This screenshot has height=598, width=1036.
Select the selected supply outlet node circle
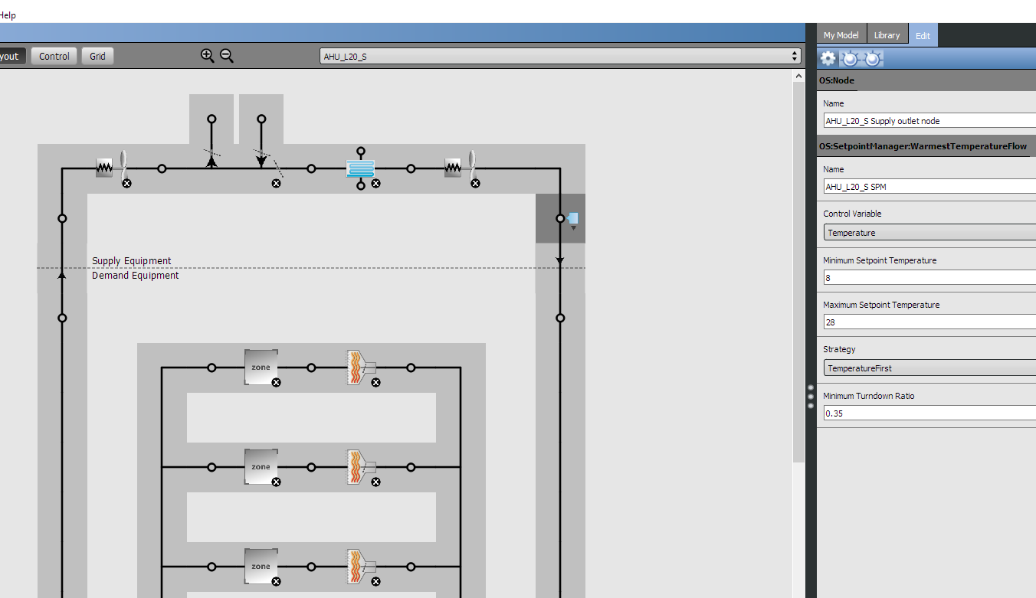pos(560,218)
